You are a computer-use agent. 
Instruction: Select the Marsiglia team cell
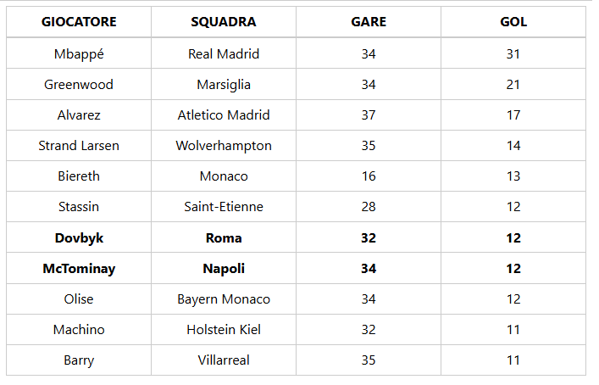[224, 85]
